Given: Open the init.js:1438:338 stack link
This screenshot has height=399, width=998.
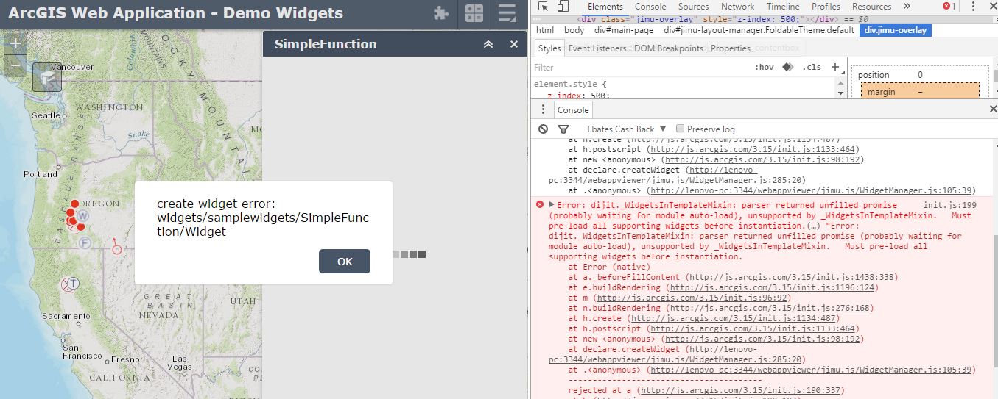Looking at the screenshot, I should 791,277.
